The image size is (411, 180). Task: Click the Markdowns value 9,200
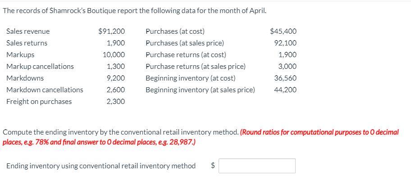(116, 78)
